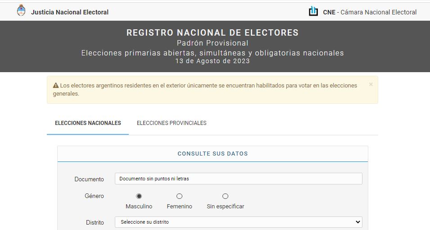This screenshot has height=230, width=430.
Task: Click the Registro Nacional de Electores title
Action: pyautogui.click(x=213, y=32)
